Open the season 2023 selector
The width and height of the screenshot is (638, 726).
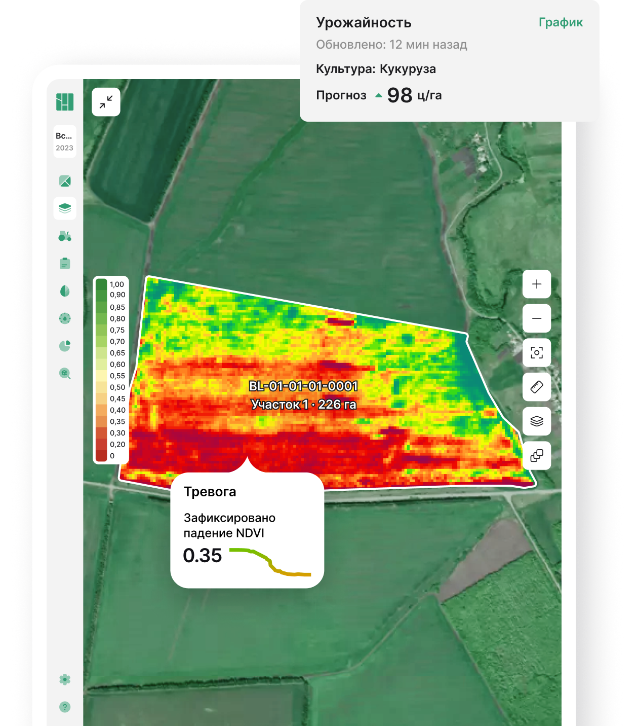[65, 141]
